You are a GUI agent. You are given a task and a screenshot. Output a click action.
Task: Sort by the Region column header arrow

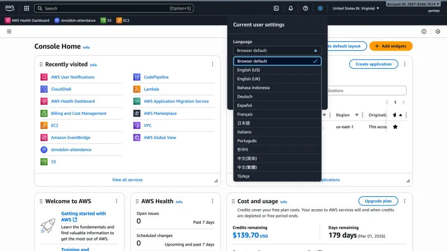click(x=356, y=115)
